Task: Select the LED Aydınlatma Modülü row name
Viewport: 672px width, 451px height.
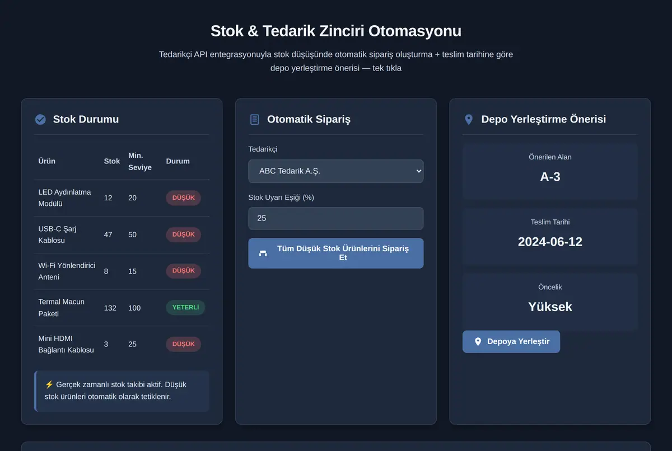Action: tap(64, 198)
